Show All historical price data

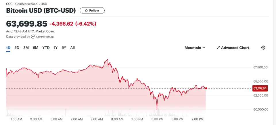[72, 48]
